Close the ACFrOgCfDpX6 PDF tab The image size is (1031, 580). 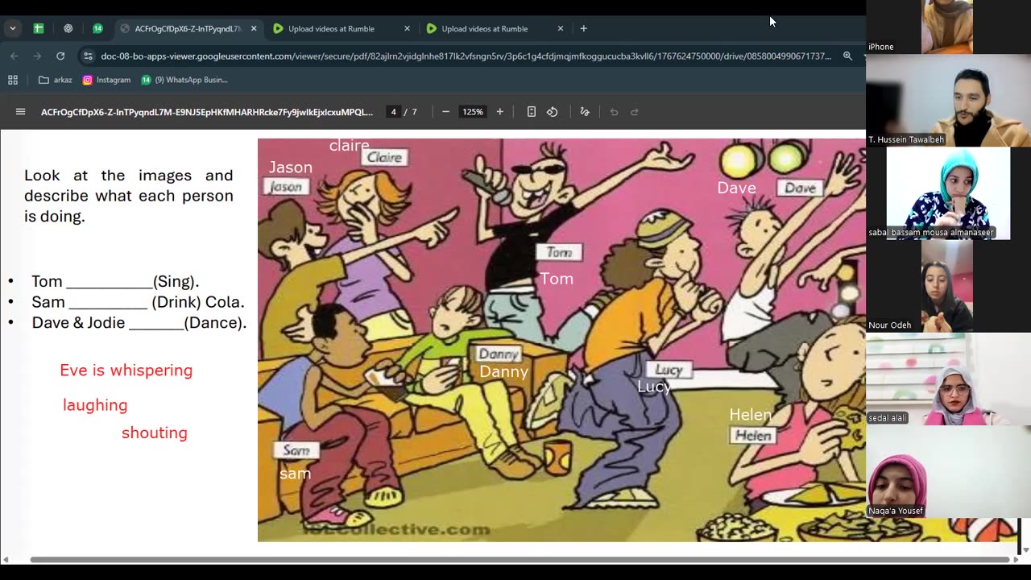(254, 28)
